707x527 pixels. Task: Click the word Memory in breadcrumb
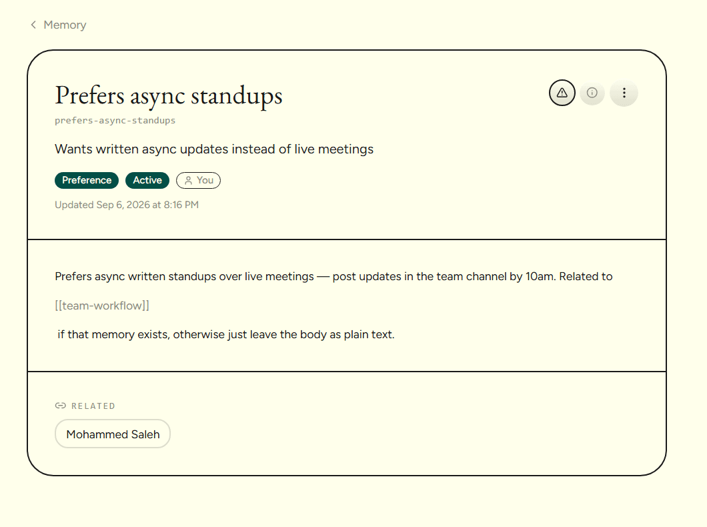65,25
